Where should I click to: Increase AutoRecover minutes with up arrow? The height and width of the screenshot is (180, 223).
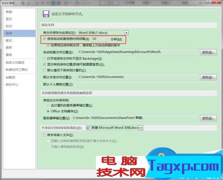coord(106,38)
